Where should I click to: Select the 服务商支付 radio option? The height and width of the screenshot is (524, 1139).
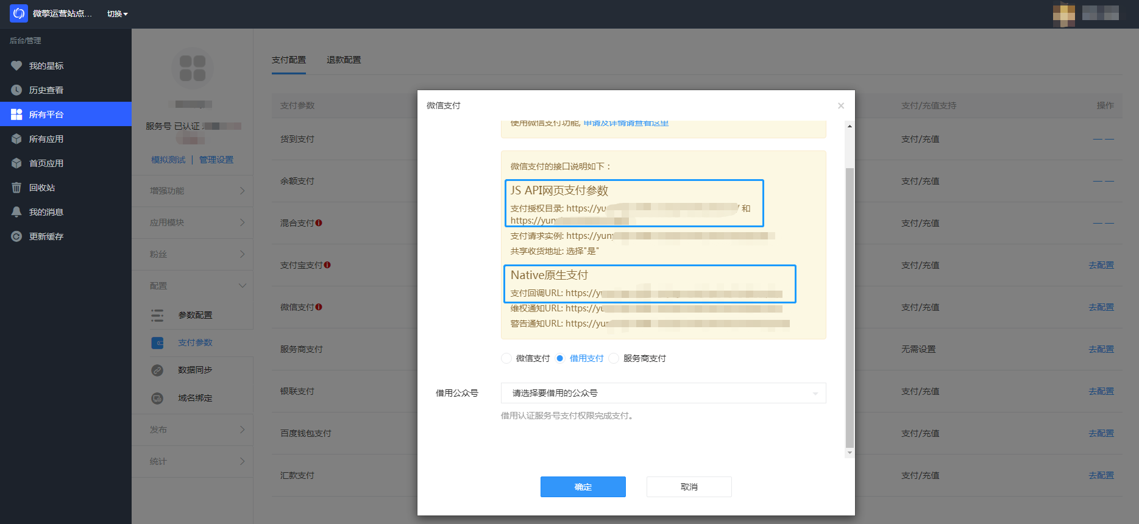coord(614,358)
